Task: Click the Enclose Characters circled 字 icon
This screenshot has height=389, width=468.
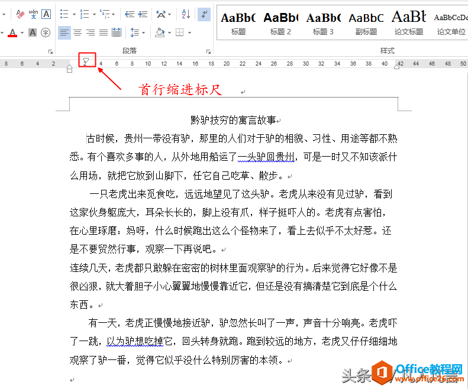Action: tap(46, 33)
